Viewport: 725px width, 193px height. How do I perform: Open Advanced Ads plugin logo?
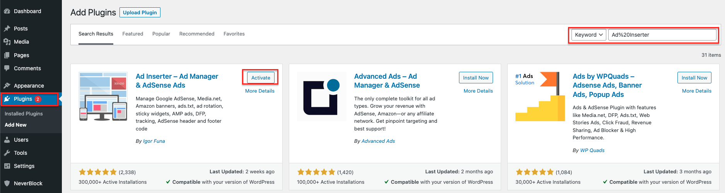(322, 96)
